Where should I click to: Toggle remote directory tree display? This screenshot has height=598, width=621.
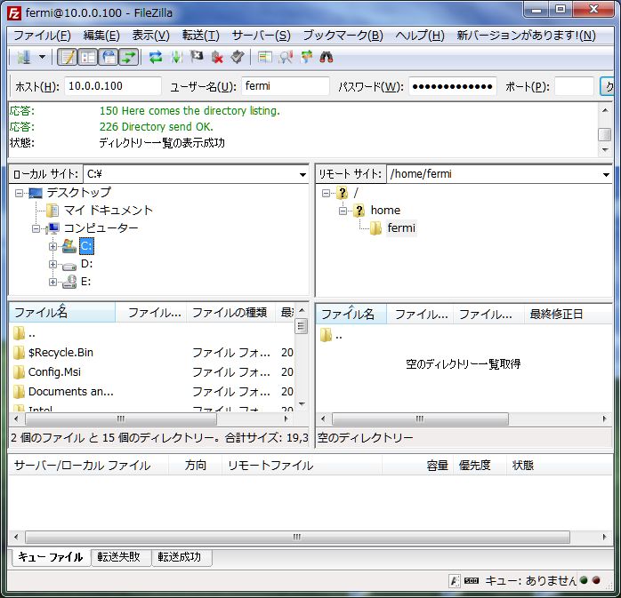coord(109,58)
